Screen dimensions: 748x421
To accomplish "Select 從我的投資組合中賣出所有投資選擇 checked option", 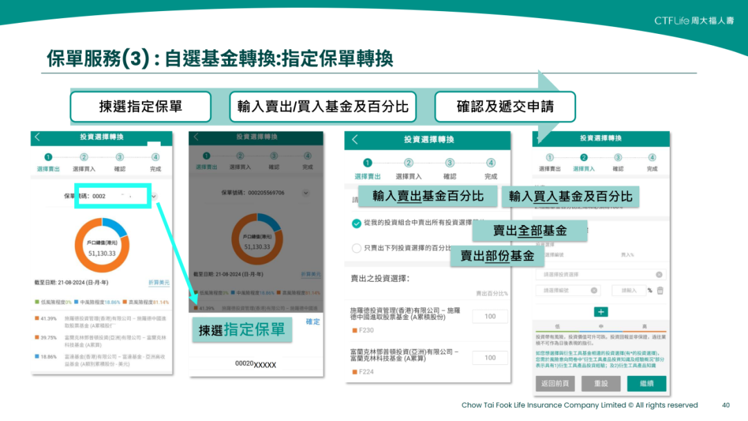I will [357, 223].
